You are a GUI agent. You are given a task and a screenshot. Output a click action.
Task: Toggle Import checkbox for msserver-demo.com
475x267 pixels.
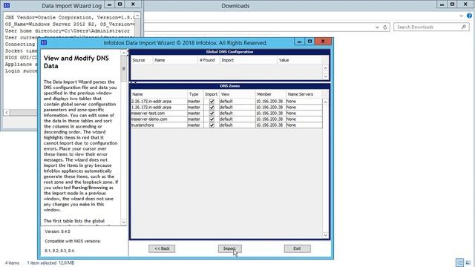pos(212,119)
